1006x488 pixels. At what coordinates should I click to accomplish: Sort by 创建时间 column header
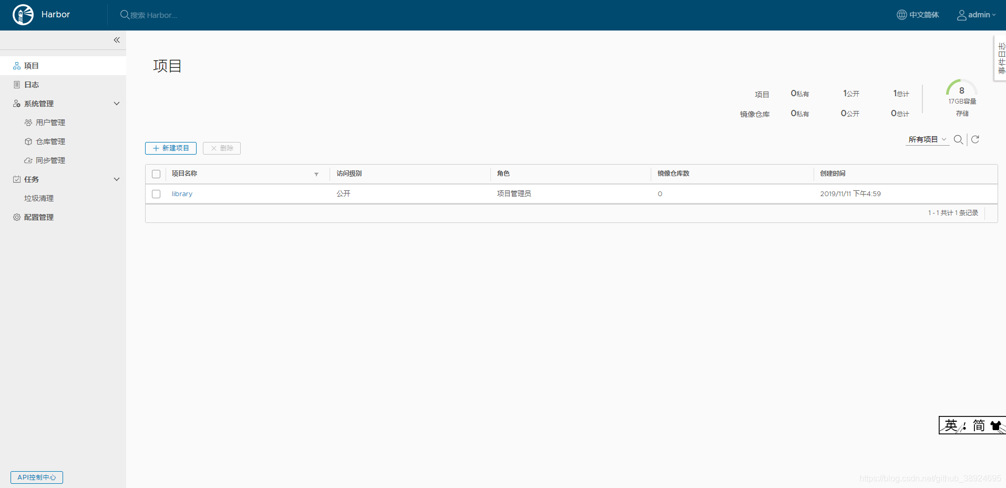click(833, 174)
